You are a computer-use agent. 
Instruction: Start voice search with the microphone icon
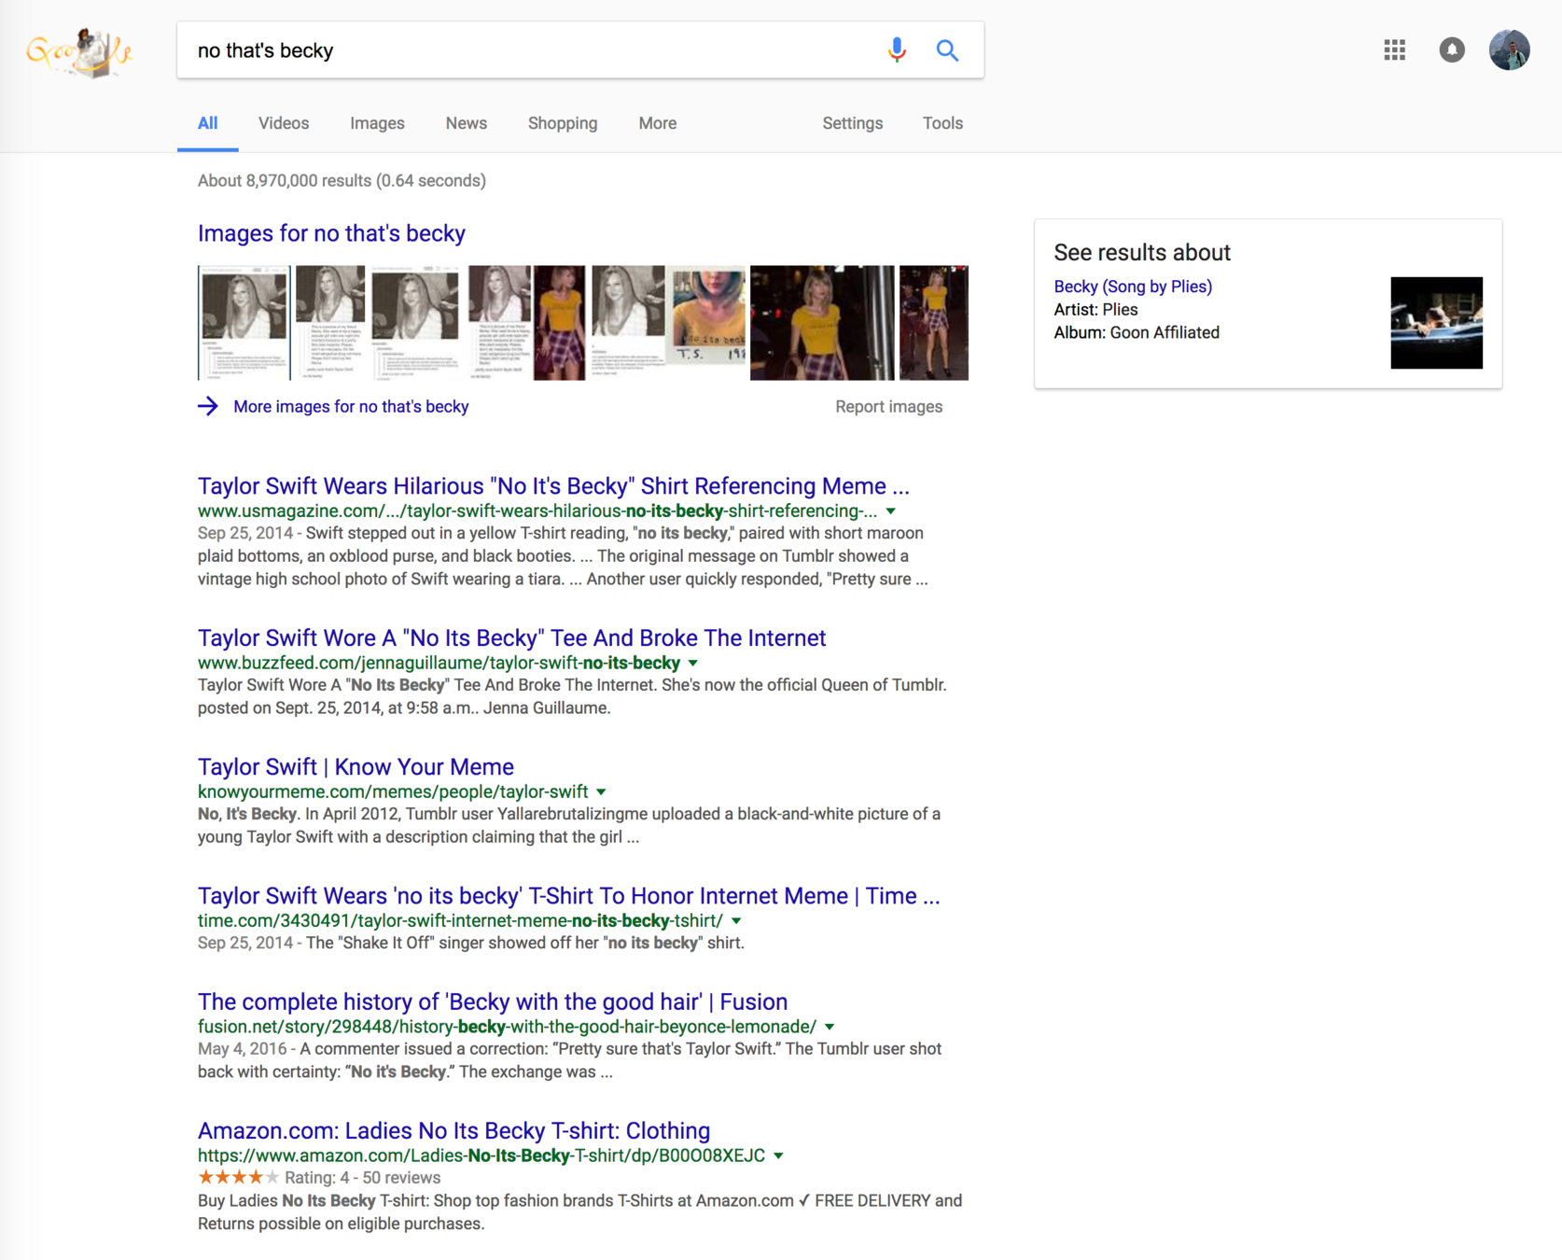tap(897, 50)
